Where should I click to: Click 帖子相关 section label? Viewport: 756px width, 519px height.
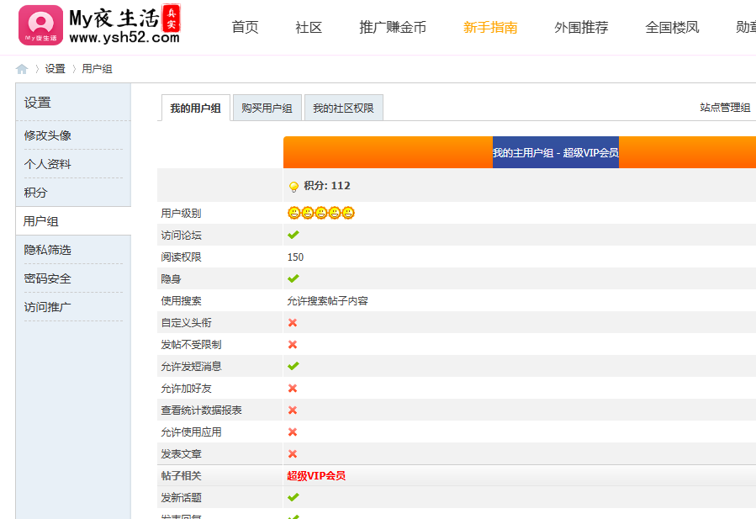point(182,475)
